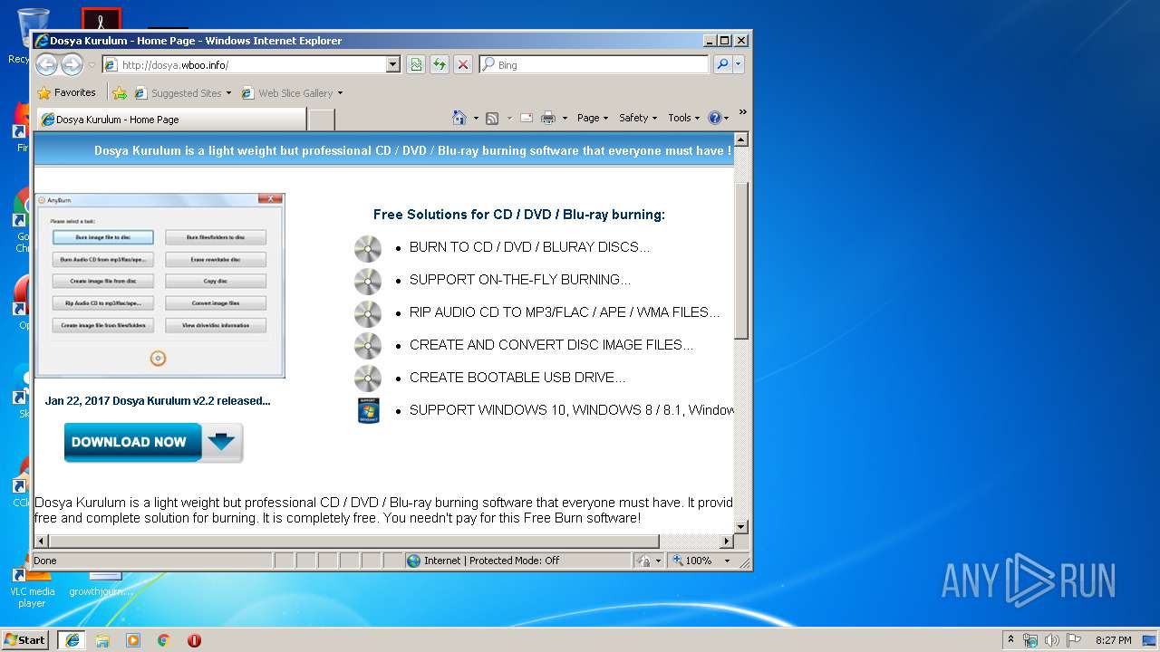The height and width of the screenshot is (652, 1160).
Task: Open Windows Media Player on taskbar
Action: pyautogui.click(x=133, y=640)
